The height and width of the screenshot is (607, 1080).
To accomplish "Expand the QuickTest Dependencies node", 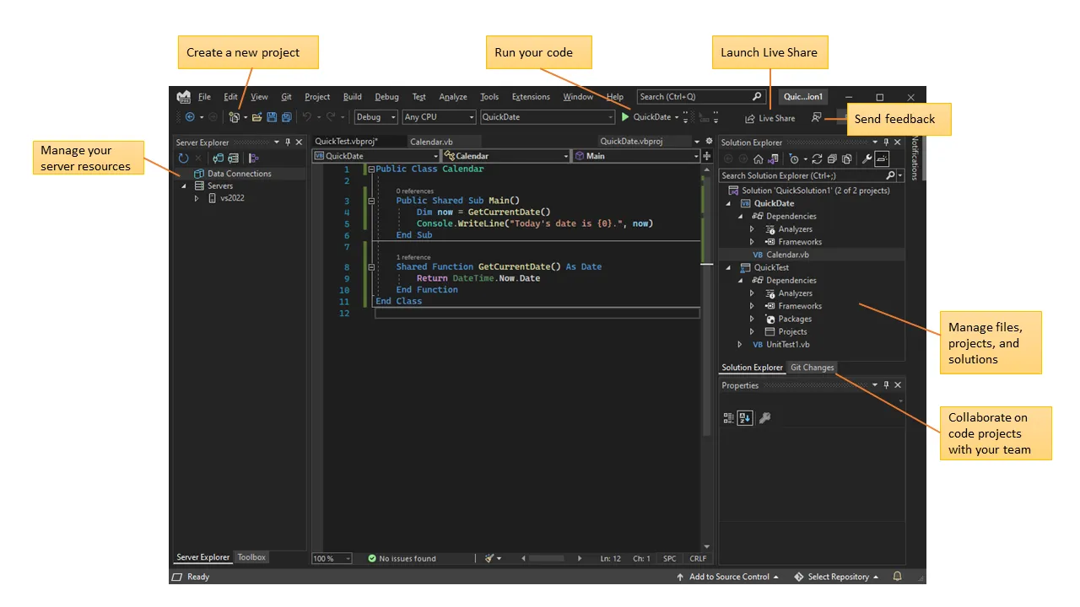I will coord(741,280).
